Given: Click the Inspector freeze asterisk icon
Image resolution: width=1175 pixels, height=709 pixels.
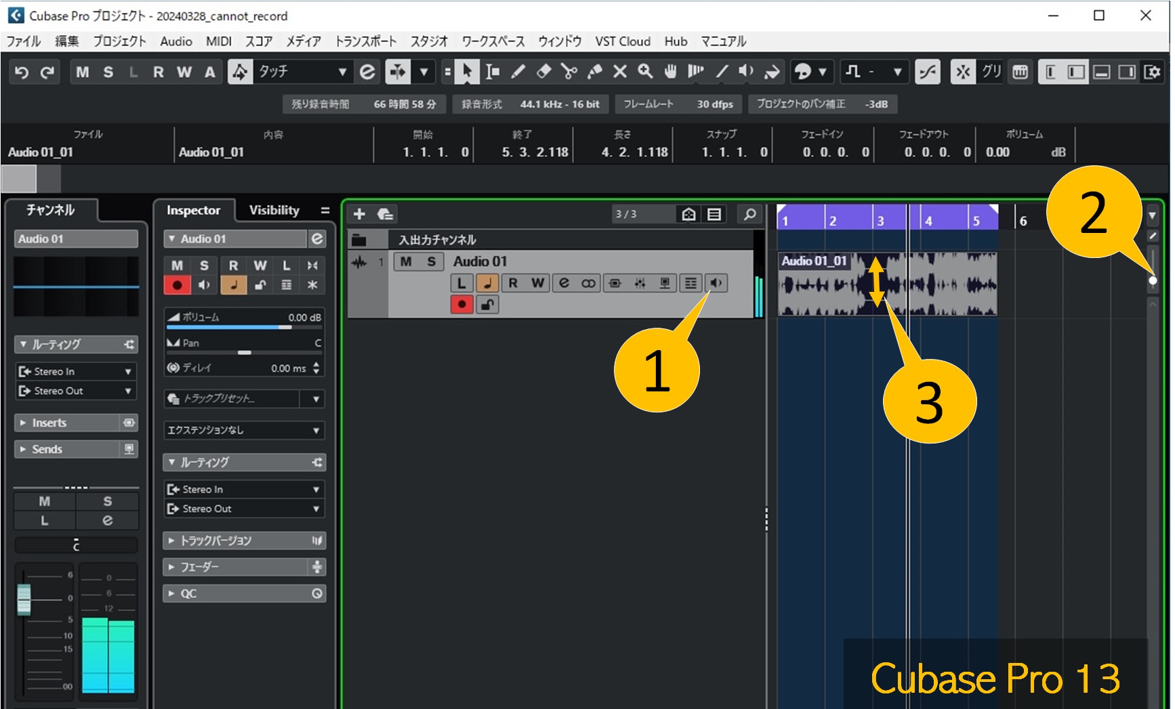Looking at the screenshot, I should [x=312, y=285].
